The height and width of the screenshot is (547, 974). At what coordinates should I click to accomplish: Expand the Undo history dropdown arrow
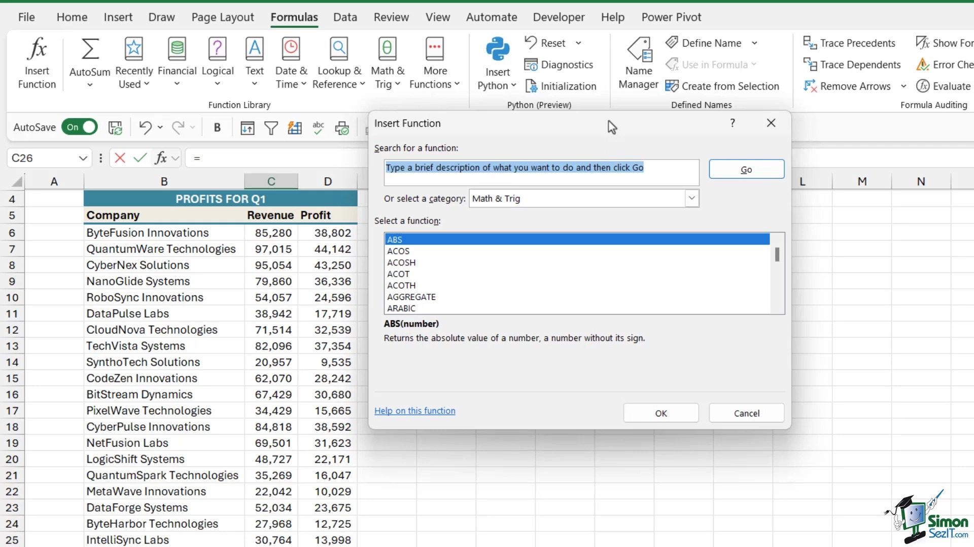pyautogui.click(x=160, y=128)
